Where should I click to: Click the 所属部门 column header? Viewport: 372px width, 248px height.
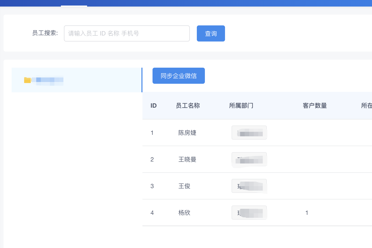[241, 106]
